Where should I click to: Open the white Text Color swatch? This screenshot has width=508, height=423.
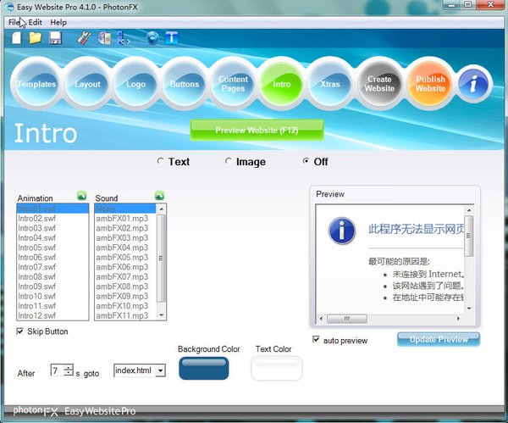point(276,368)
